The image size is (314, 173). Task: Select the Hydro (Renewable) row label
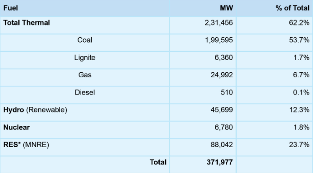(x=35, y=110)
